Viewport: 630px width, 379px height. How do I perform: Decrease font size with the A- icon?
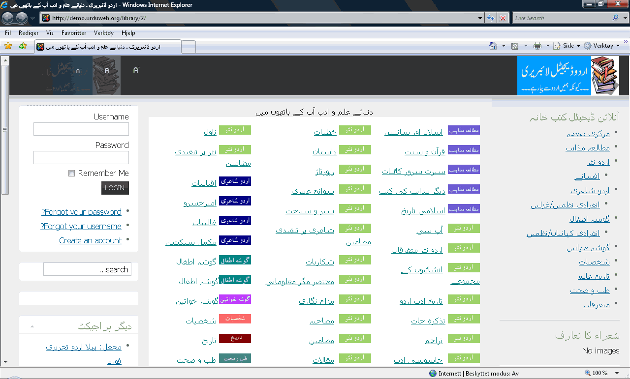(78, 71)
